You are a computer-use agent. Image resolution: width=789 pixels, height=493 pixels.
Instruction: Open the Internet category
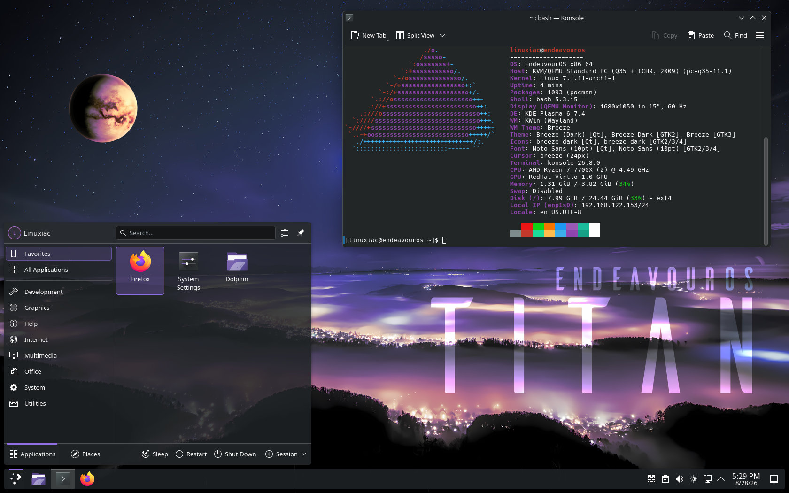point(59,339)
